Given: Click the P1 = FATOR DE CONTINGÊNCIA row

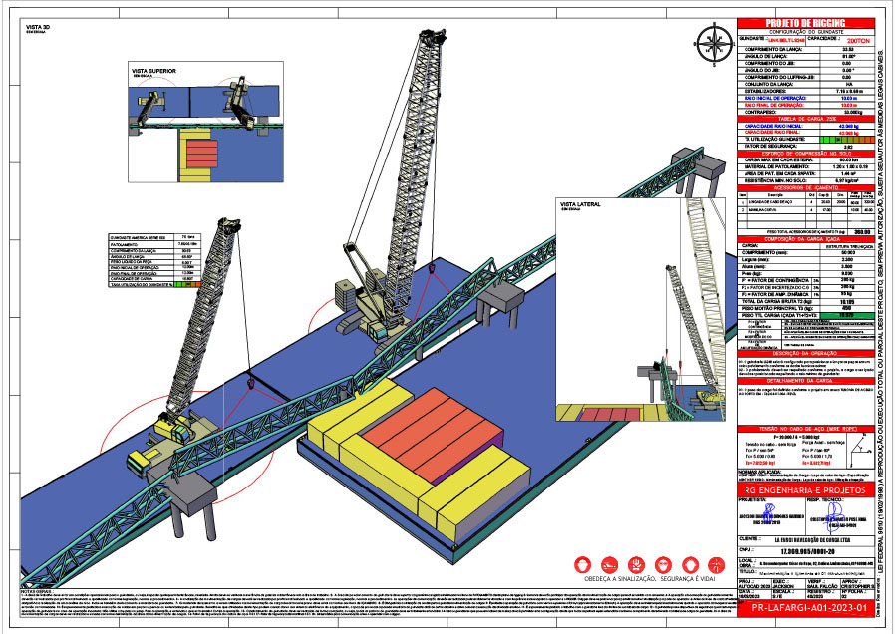Looking at the screenshot, I should [805, 280].
